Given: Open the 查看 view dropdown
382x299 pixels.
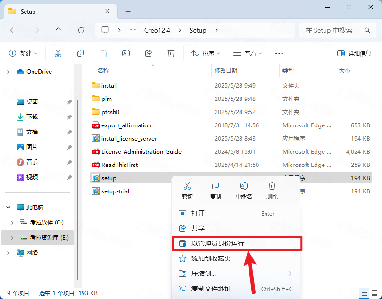Looking at the screenshot, I should [247, 53].
